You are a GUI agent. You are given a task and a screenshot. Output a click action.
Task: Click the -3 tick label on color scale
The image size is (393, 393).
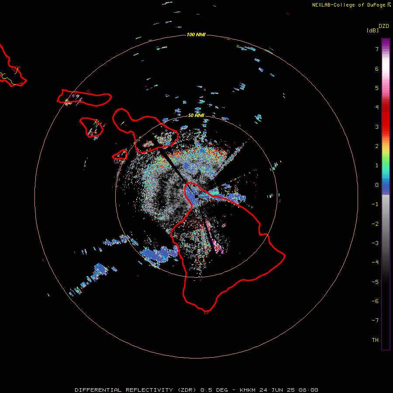(375, 243)
